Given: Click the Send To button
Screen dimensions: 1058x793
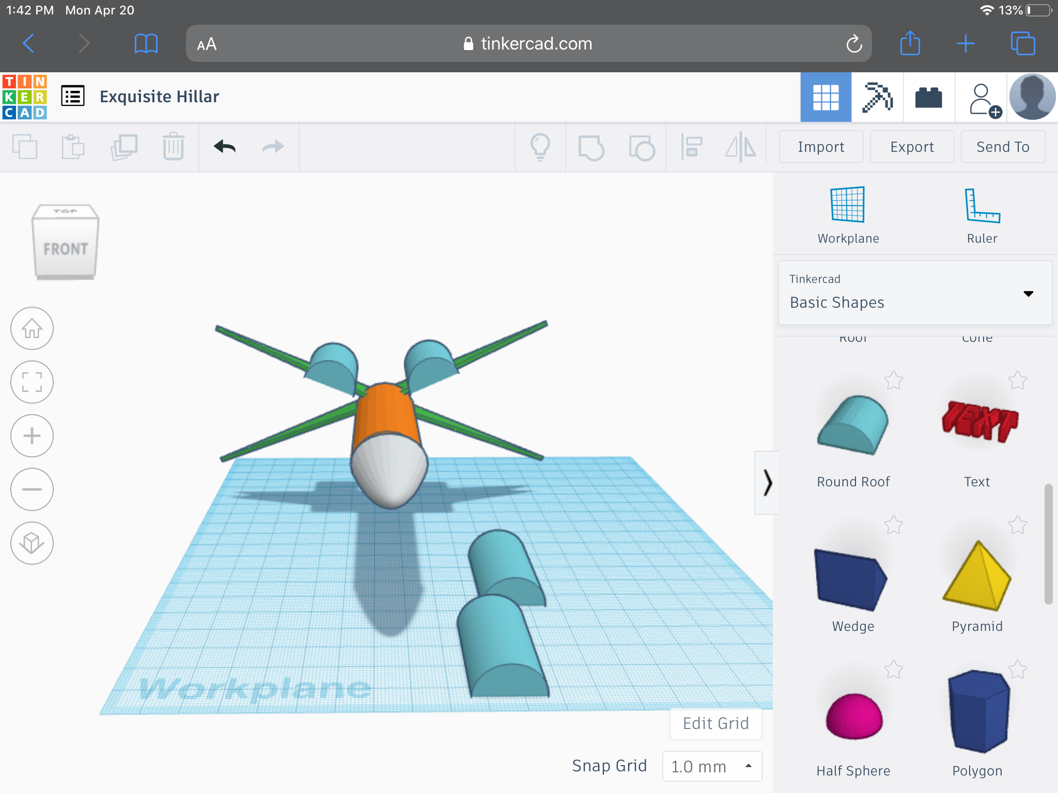Looking at the screenshot, I should tap(1003, 147).
